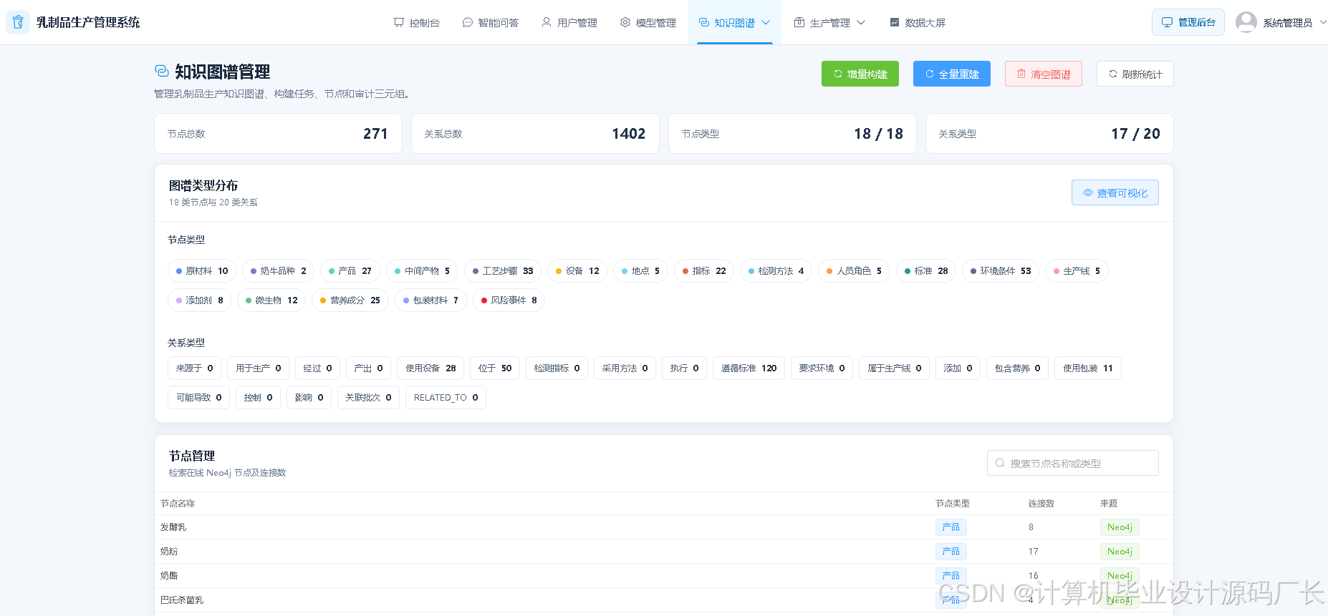Viewport: 1328px width, 616px height.
Task: Click the 智能问答 chat bubble icon
Action: tap(468, 22)
